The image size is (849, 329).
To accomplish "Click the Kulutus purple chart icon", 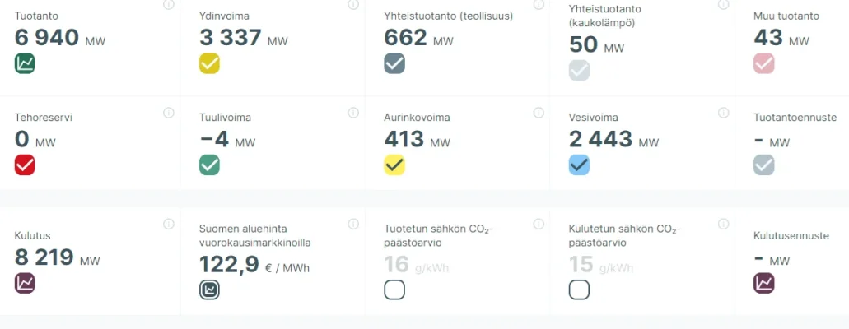I will pyautogui.click(x=25, y=283).
